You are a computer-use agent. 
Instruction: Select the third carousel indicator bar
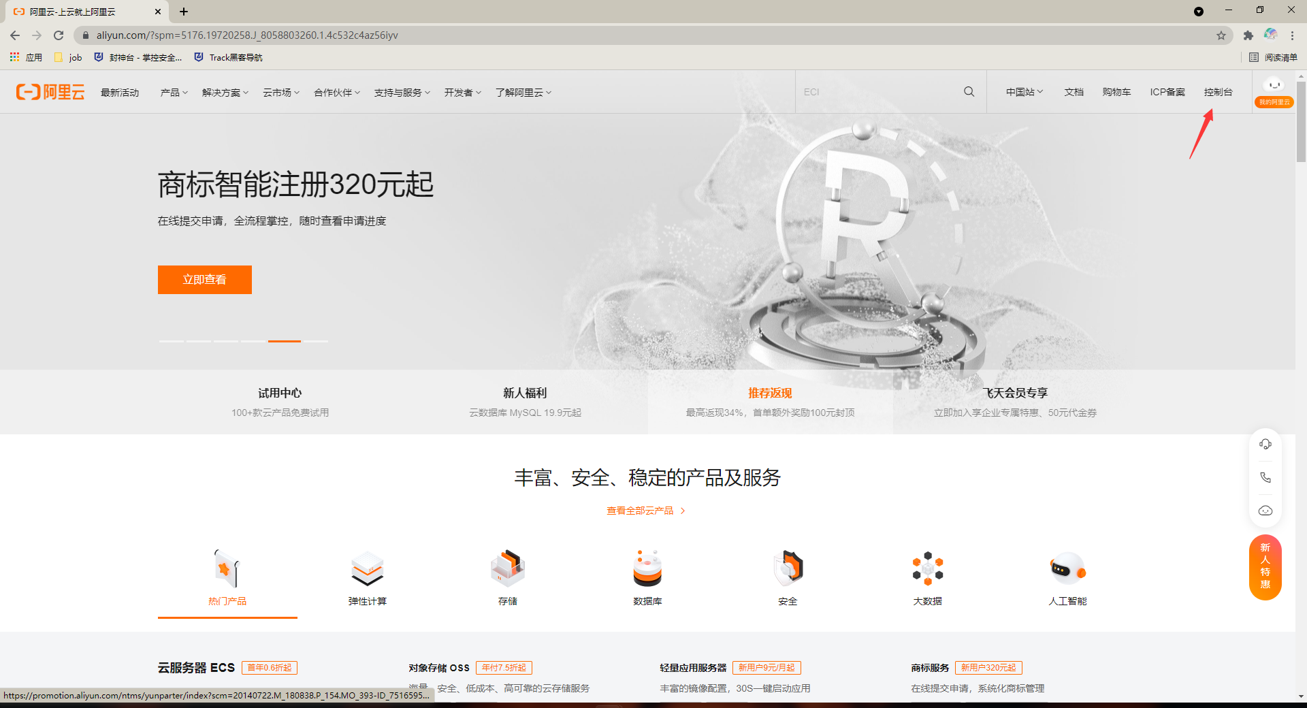coord(226,340)
